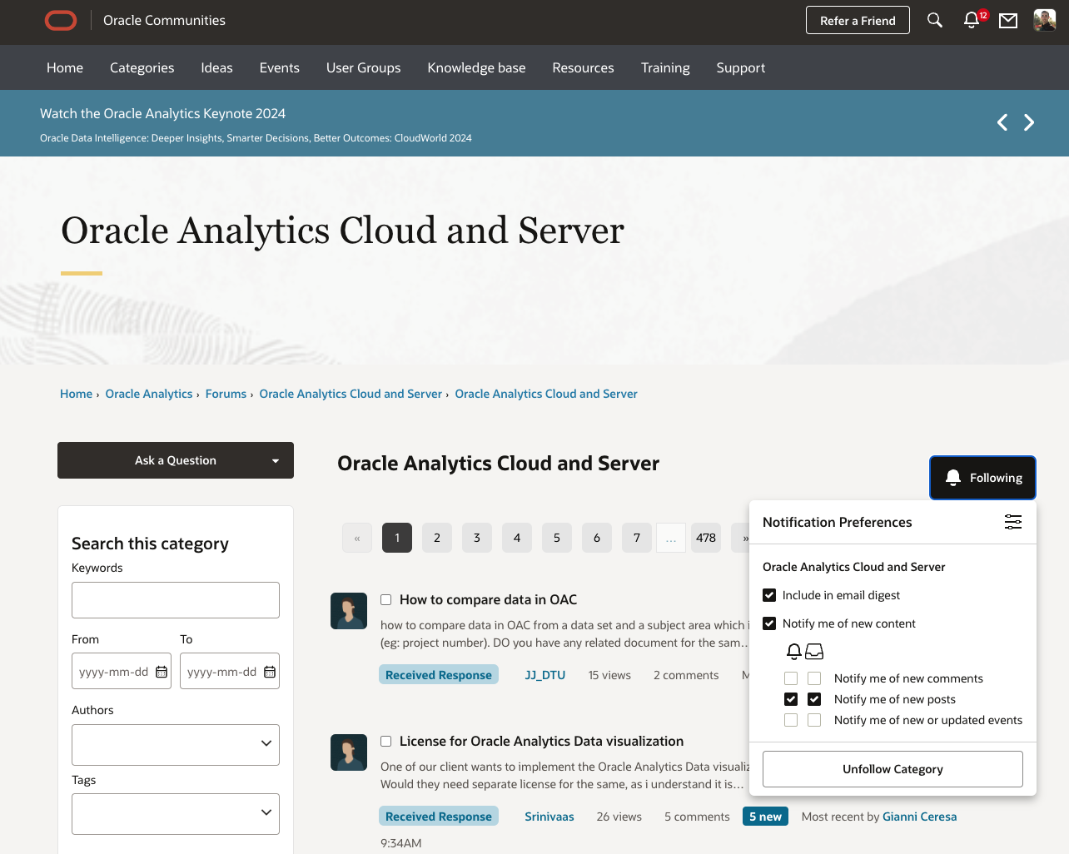Select the License for Oracle Analytics checkbox

point(385,741)
